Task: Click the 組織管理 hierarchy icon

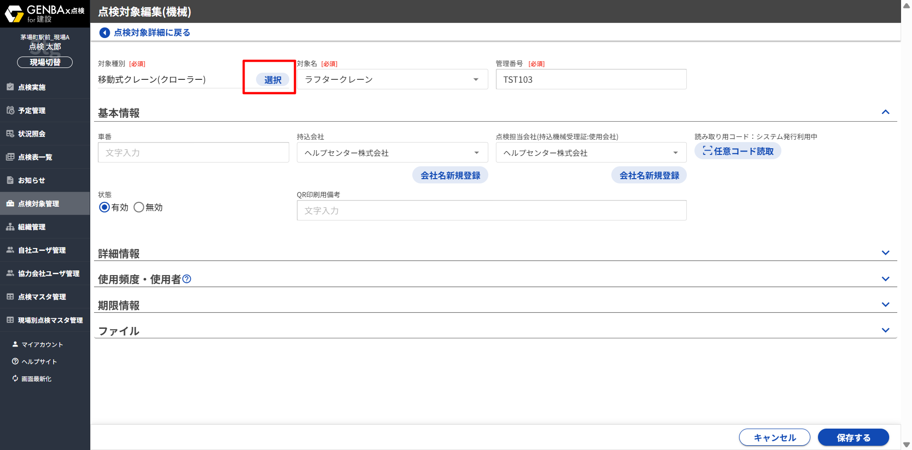Action: 10,227
